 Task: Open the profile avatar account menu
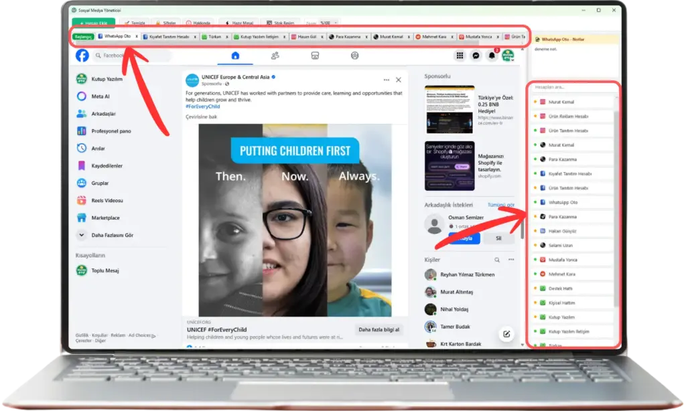pos(508,56)
